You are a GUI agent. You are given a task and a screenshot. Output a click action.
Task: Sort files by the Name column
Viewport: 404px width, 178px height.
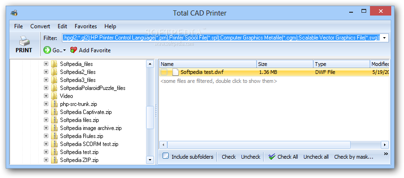click(208, 64)
